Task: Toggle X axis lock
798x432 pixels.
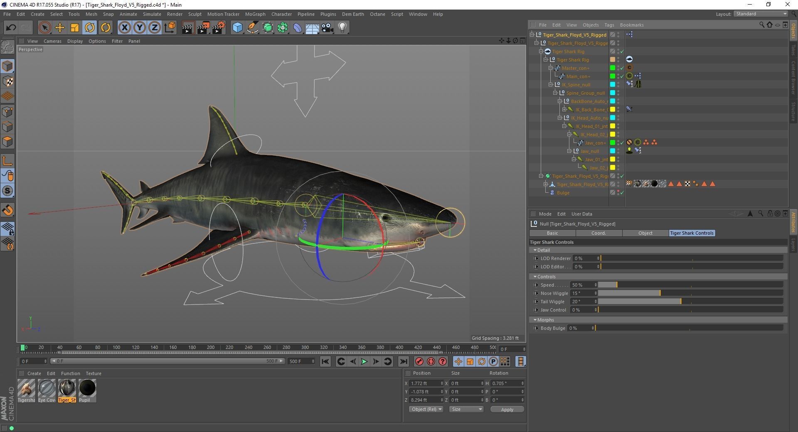Action: (x=124, y=28)
